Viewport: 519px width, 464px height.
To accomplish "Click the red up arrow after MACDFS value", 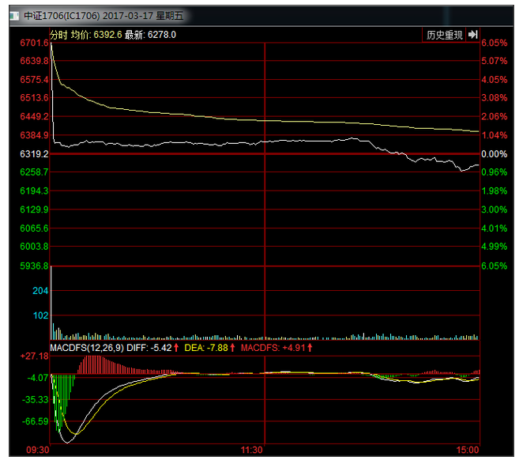I will tap(310, 348).
